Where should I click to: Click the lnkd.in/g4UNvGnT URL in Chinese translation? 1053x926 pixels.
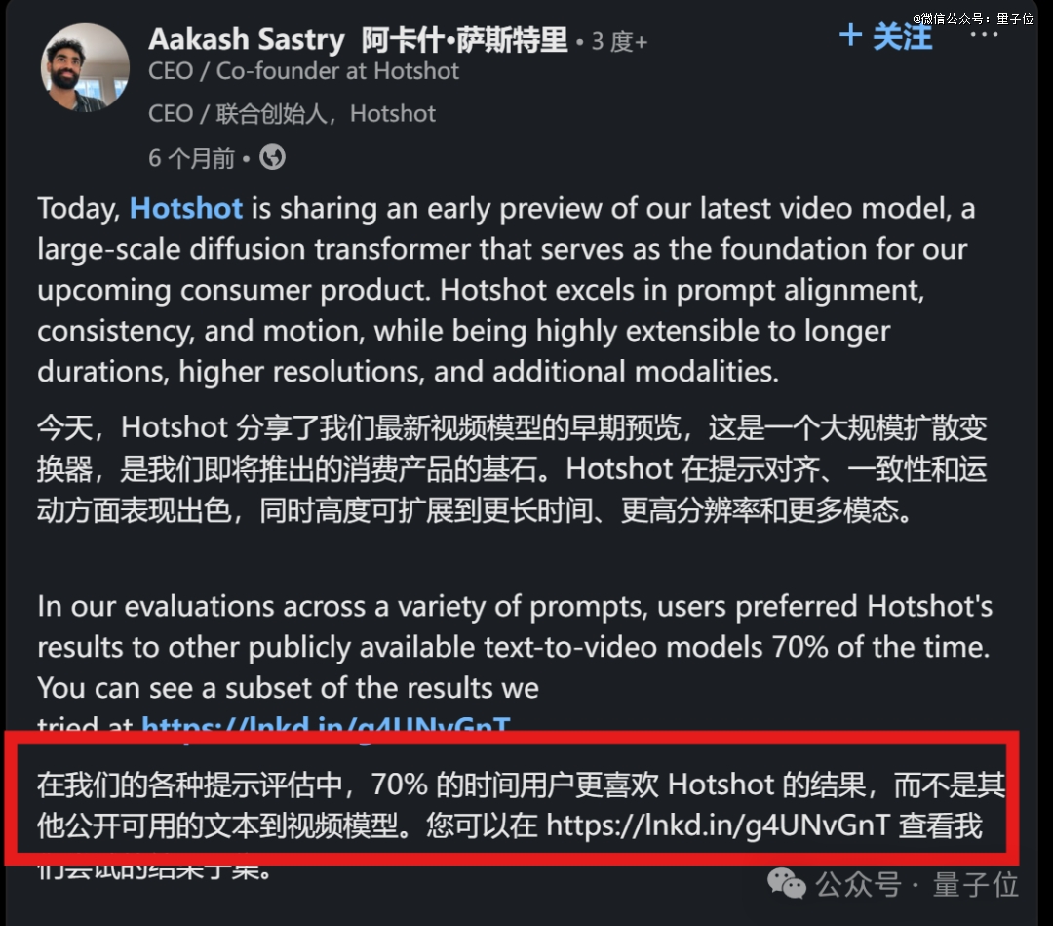pos(718,825)
